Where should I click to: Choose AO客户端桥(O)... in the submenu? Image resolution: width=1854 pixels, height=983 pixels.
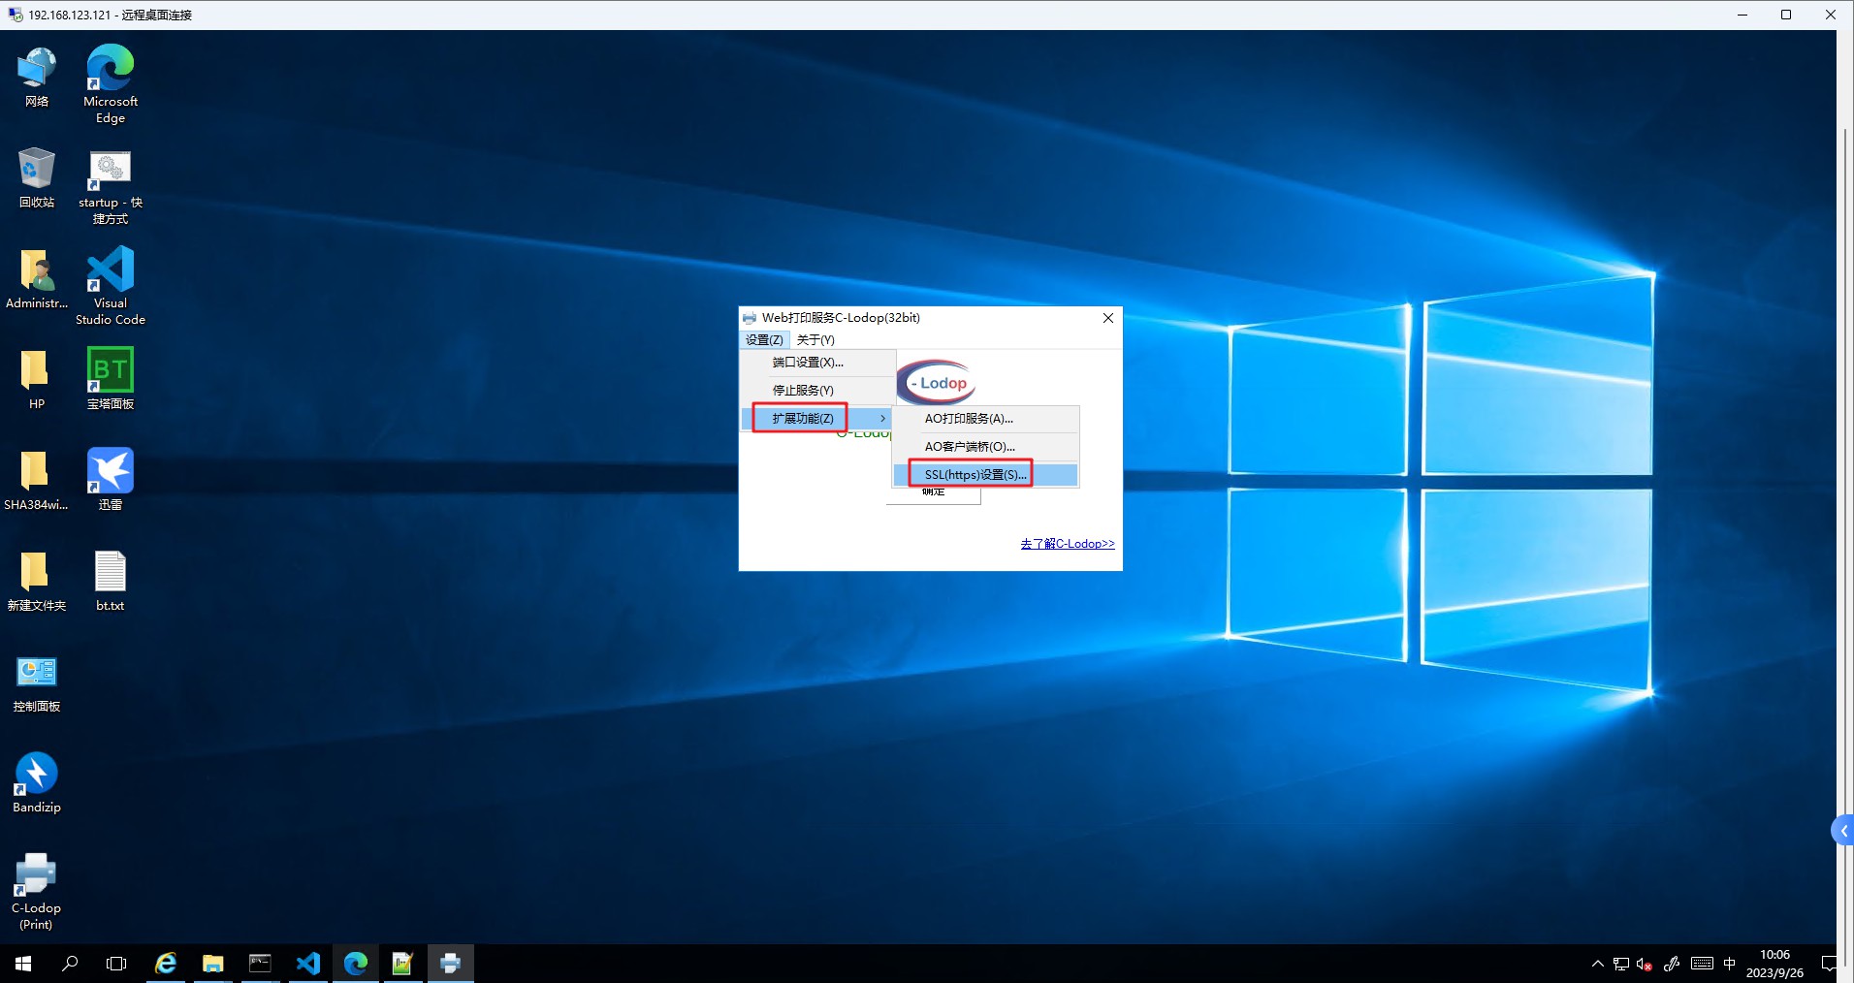click(985, 447)
